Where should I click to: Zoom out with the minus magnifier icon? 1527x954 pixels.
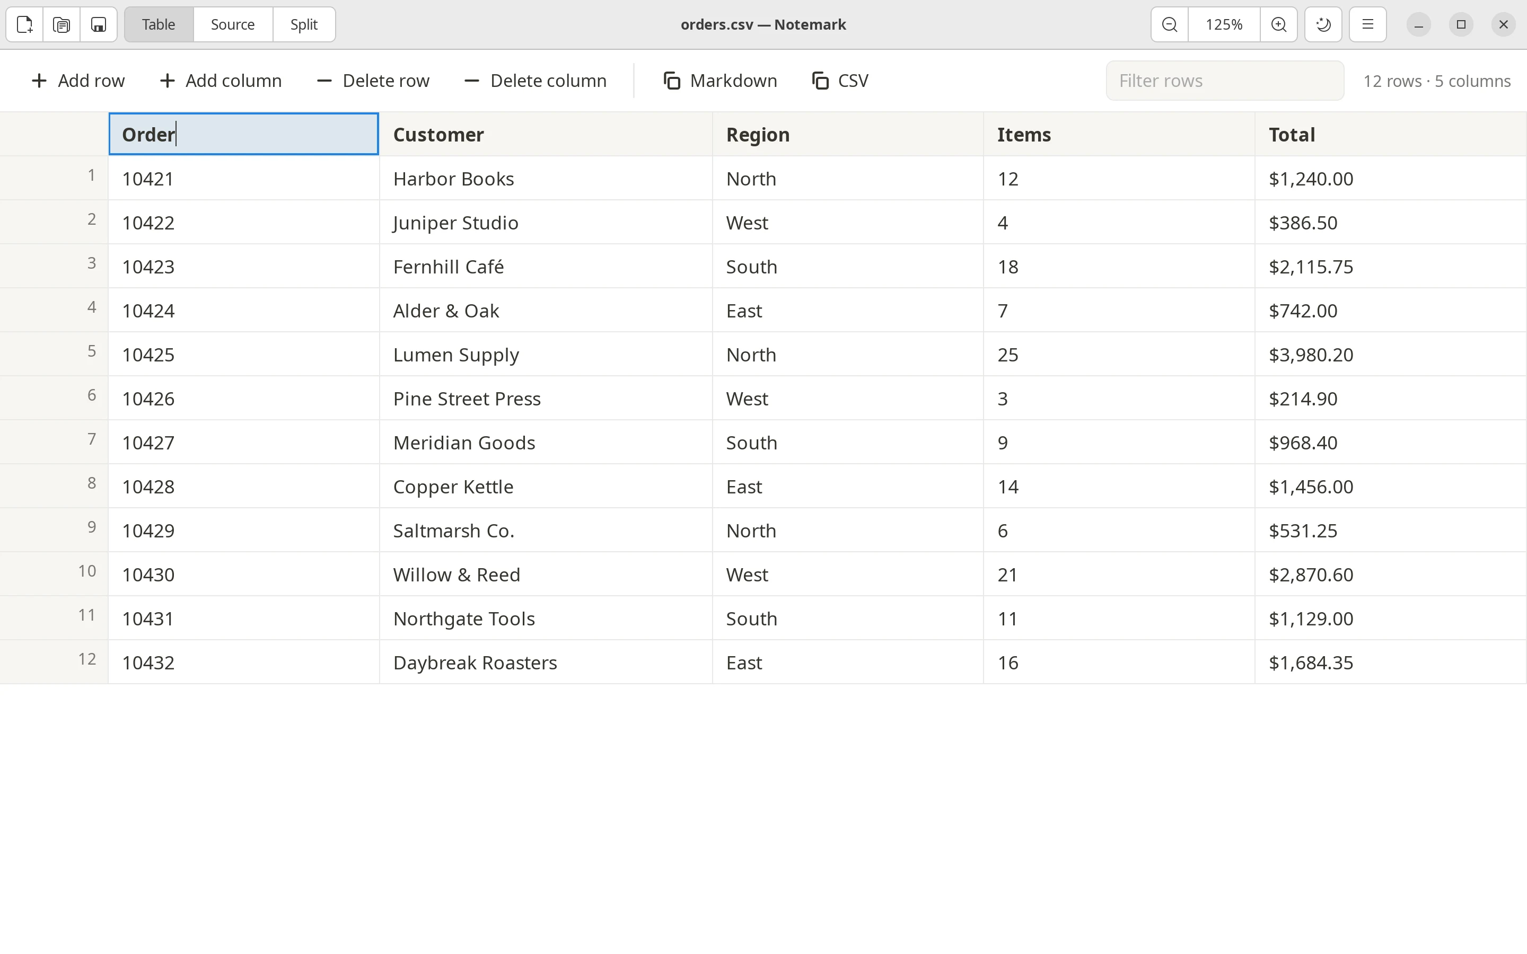[1169, 24]
